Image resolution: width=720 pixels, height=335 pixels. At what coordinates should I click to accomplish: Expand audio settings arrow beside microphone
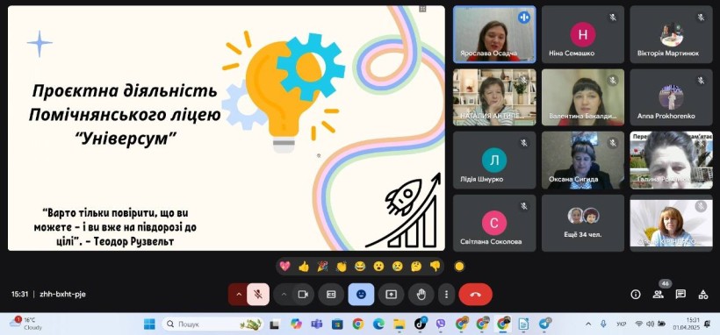coord(238,295)
